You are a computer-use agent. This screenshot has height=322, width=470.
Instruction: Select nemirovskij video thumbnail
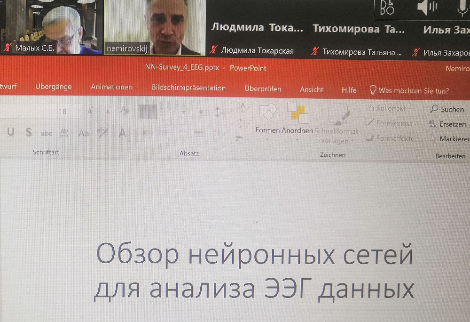(154, 27)
